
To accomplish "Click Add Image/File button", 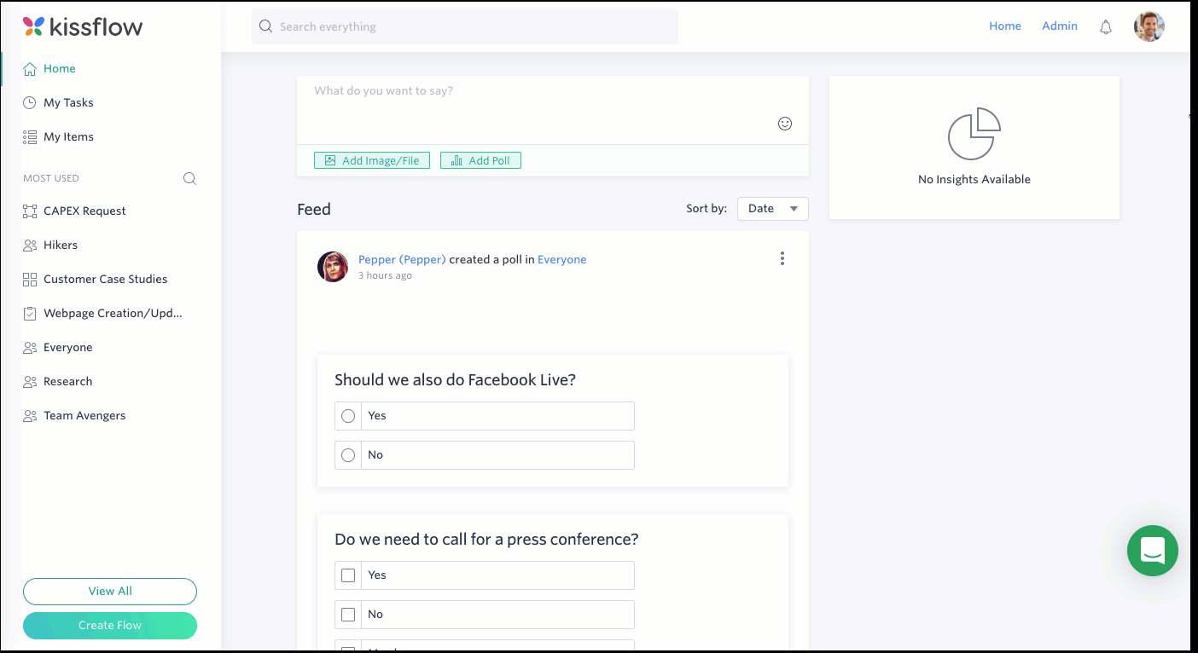I will click(x=372, y=160).
